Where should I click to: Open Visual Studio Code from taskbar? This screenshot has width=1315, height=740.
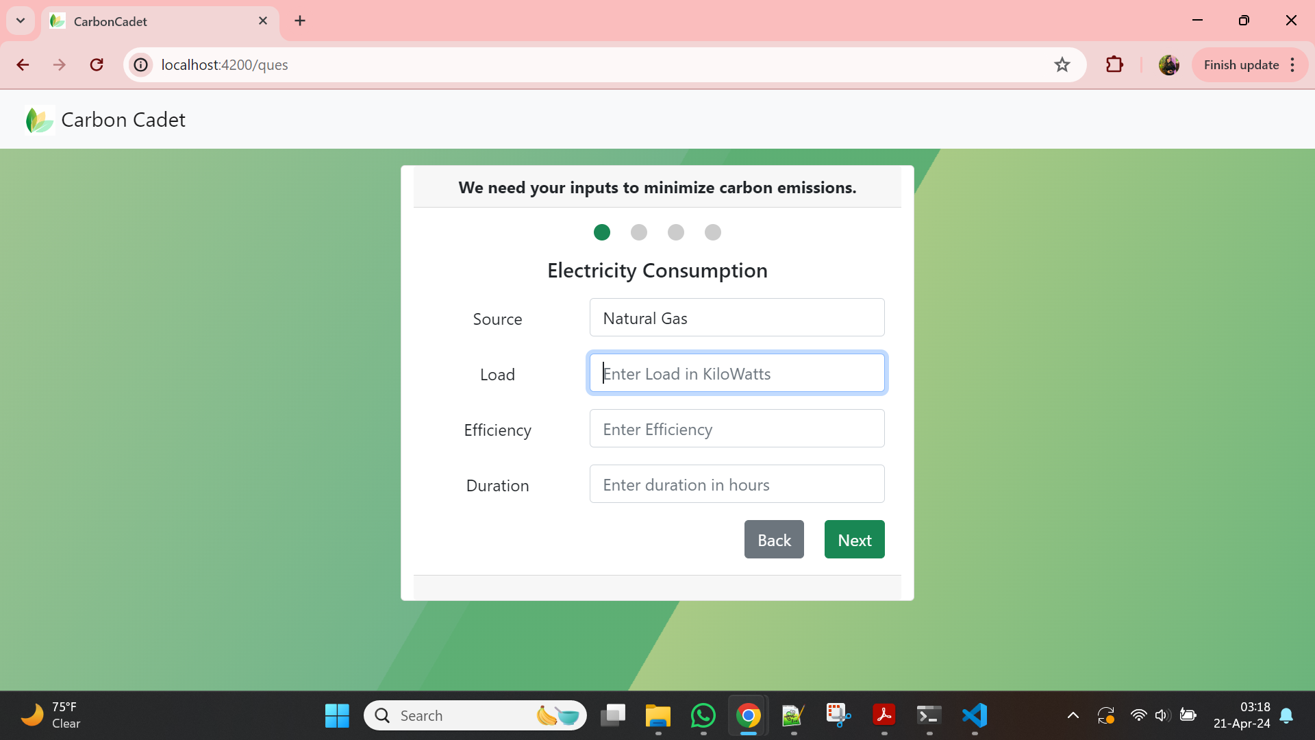click(974, 715)
